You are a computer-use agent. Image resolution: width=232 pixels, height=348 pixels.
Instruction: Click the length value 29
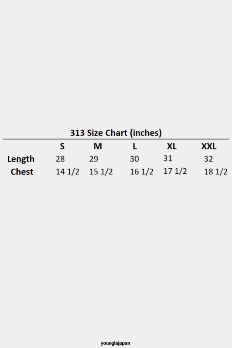coord(93,159)
